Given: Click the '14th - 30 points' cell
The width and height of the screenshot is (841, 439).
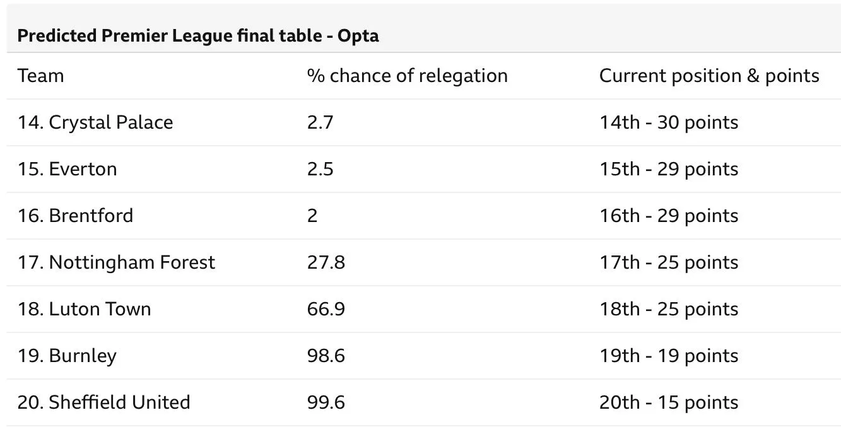Looking at the screenshot, I should 668,122.
